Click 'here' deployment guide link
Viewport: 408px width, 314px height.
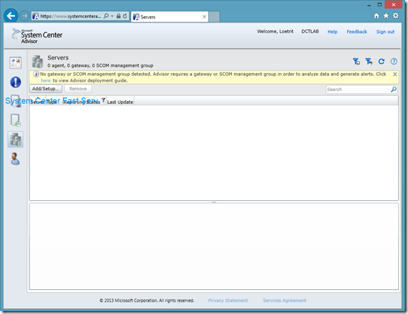(x=46, y=81)
